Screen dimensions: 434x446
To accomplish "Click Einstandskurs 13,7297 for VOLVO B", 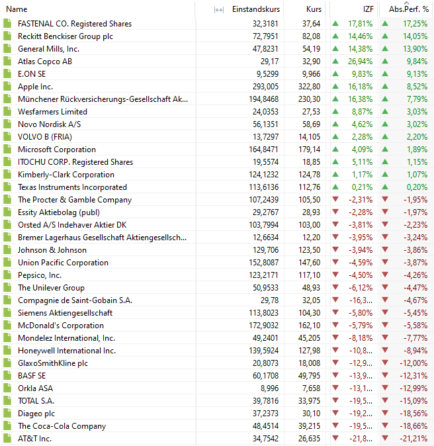I will (x=266, y=137).
